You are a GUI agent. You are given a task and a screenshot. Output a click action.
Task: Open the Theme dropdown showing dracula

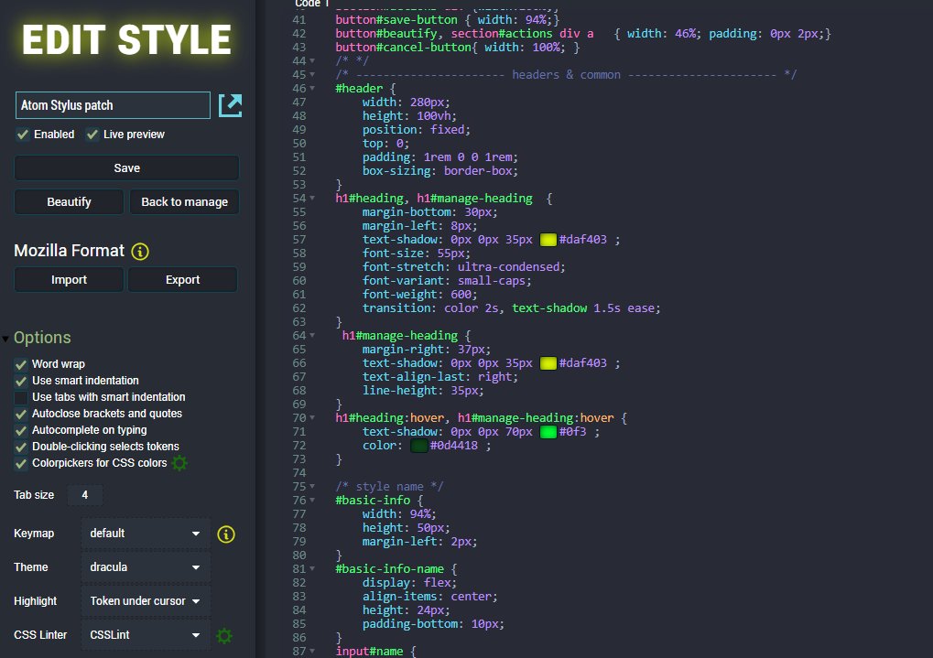(x=145, y=567)
